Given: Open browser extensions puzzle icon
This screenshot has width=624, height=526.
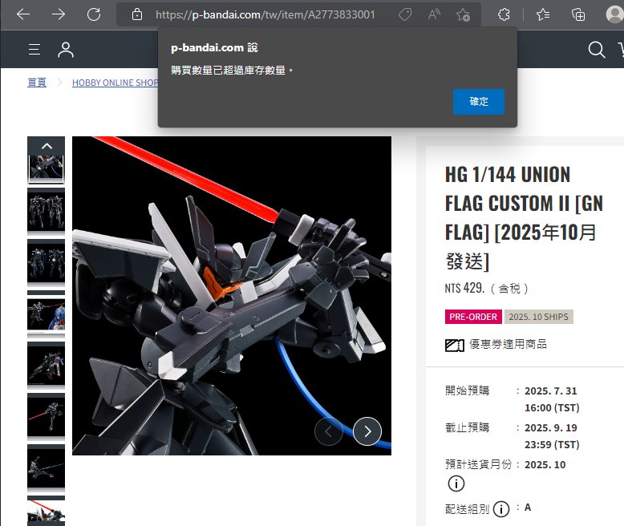Looking at the screenshot, I should 504,14.
